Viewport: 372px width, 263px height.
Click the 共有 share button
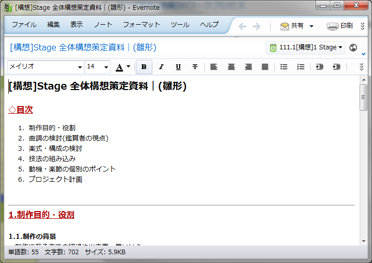coord(297,26)
